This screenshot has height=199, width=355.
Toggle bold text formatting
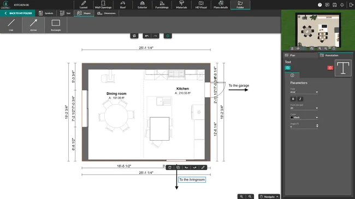tap(293, 99)
